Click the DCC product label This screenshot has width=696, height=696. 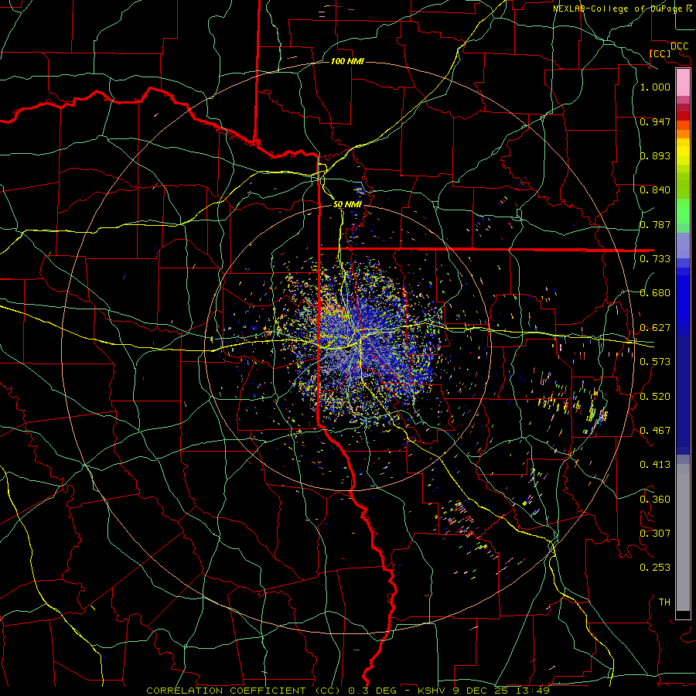coord(679,46)
